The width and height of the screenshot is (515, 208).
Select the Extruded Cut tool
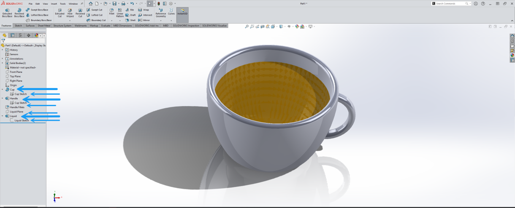pos(60,13)
